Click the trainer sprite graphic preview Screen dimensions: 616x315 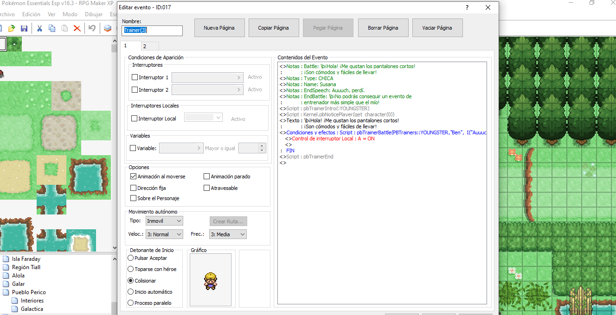coord(210,280)
